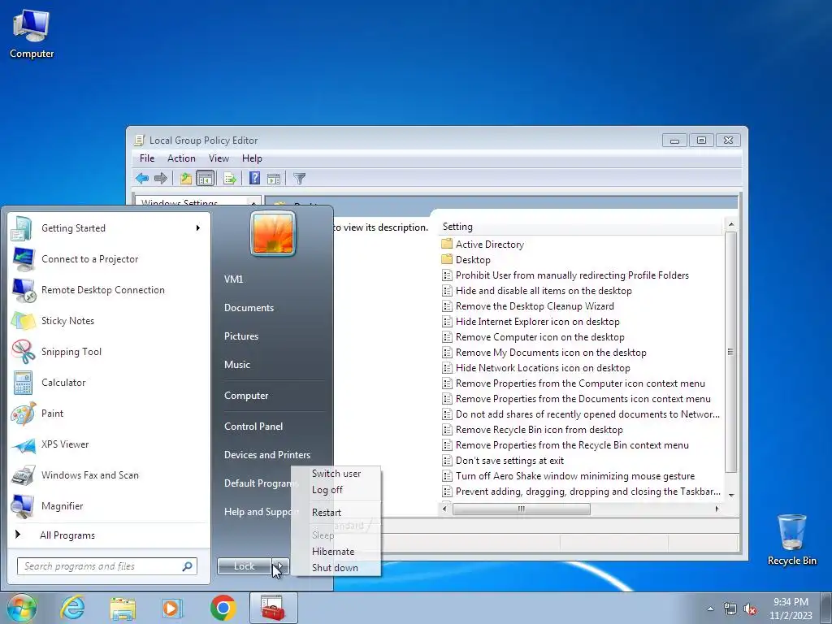The image size is (832, 624).
Task: Expand Getting Started submenu arrow
Action: click(x=198, y=228)
